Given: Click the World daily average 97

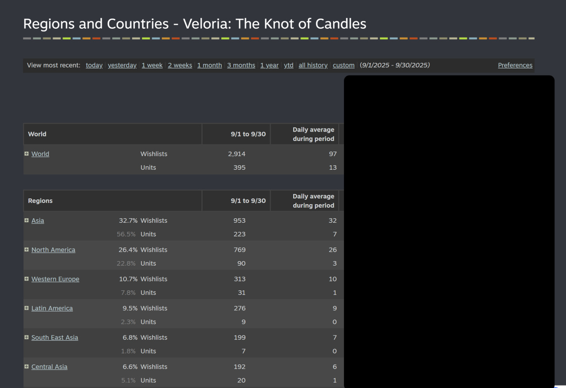Looking at the screenshot, I should [333, 154].
